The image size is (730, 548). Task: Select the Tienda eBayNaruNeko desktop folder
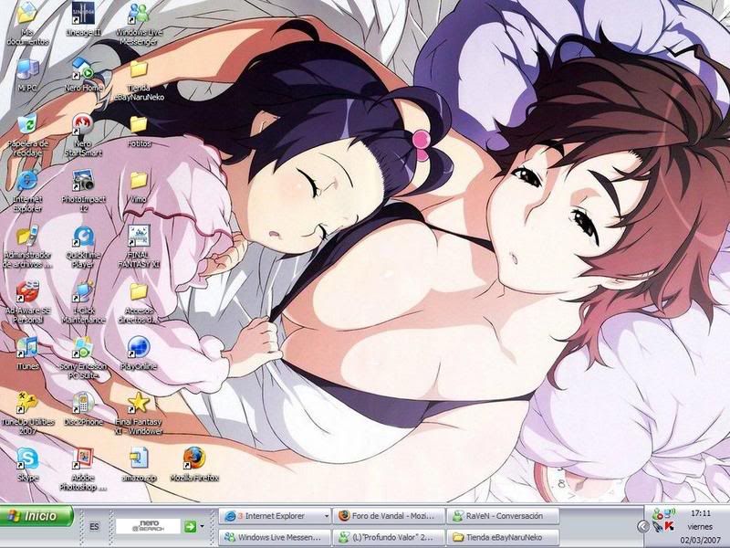[x=139, y=80]
